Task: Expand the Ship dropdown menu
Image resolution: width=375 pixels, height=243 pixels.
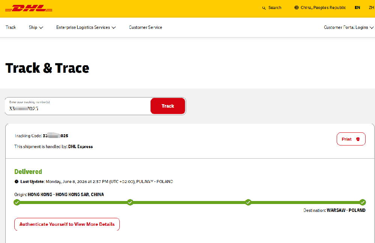Action: [x=36, y=27]
